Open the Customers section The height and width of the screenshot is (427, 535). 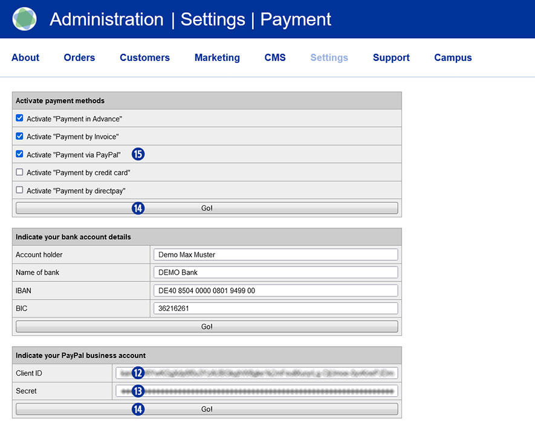click(x=144, y=58)
